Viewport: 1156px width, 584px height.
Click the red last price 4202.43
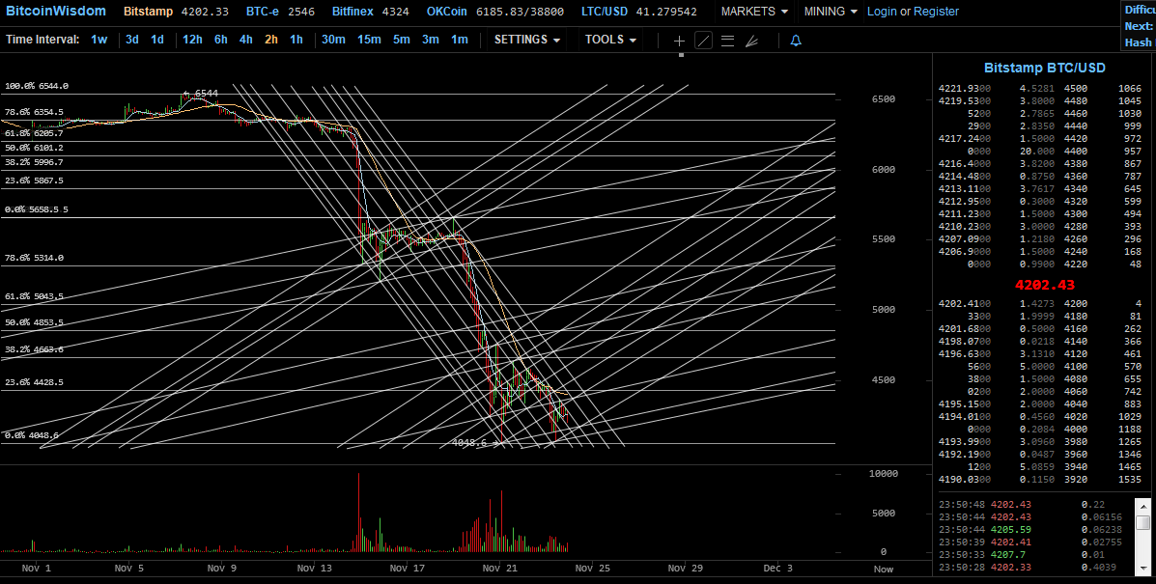coord(1045,284)
